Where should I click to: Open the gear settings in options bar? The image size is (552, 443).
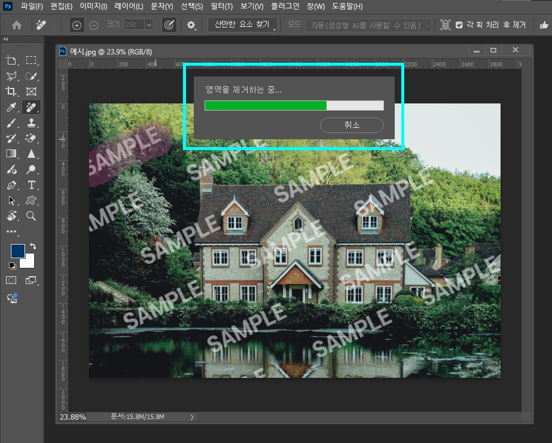click(x=191, y=25)
